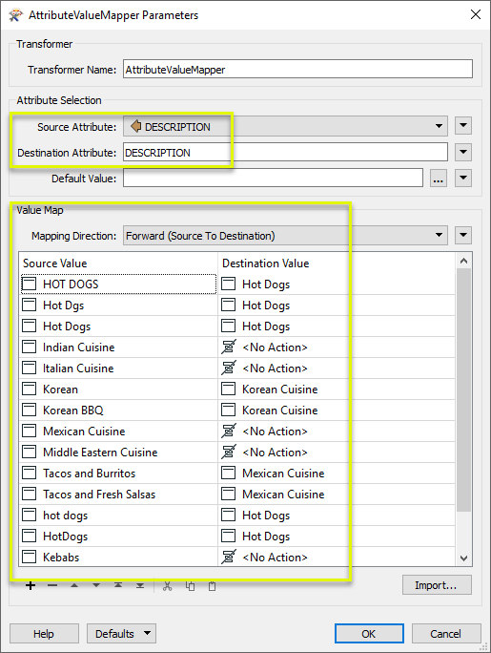Remove selected row with the minus icon
The image size is (491, 653).
52,586
